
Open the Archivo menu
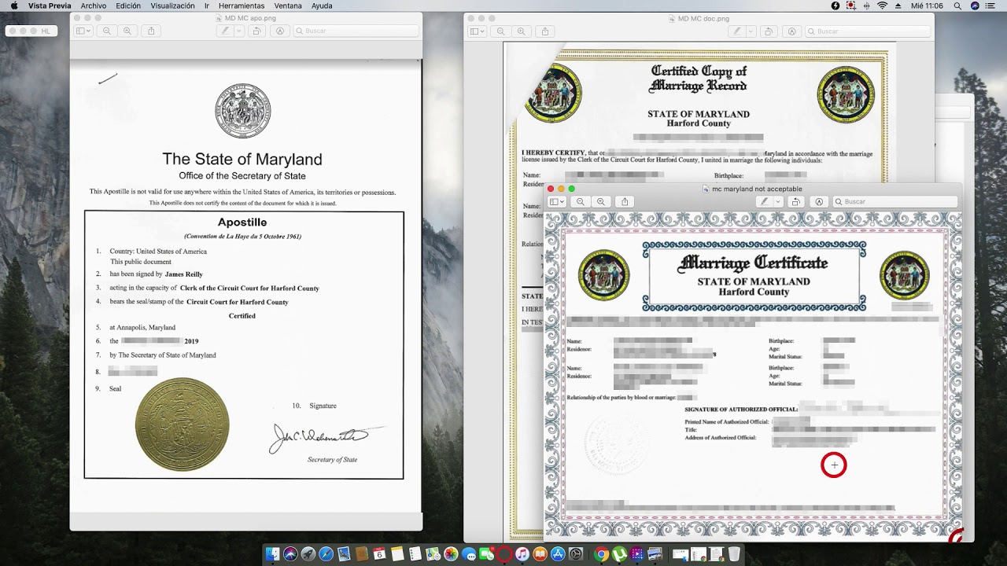tap(93, 6)
